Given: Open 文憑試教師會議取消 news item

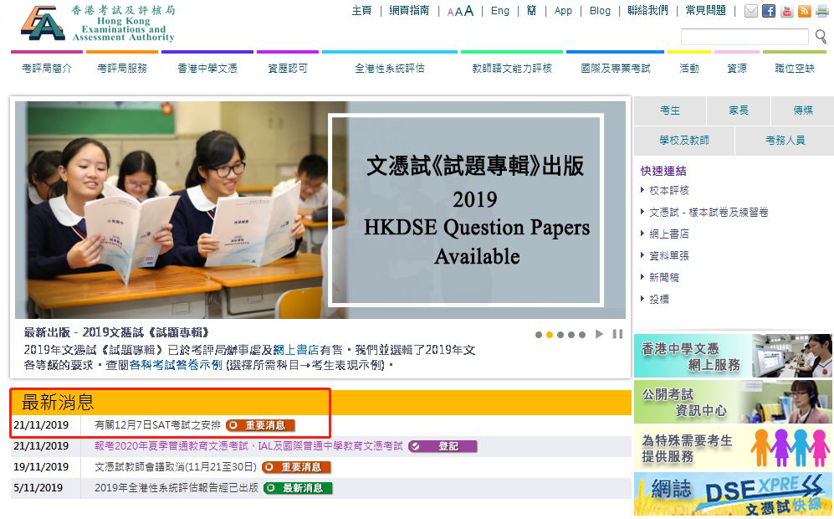Looking at the screenshot, I should (x=176, y=467).
